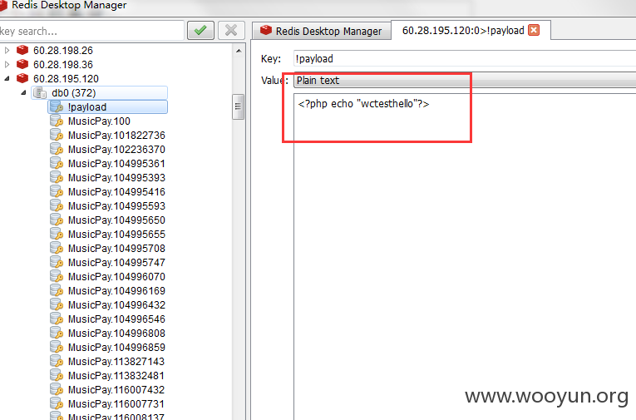This screenshot has height=420, width=636.
Task: Switch to the Redis Desktop Manager tab
Action: (x=322, y=31)
